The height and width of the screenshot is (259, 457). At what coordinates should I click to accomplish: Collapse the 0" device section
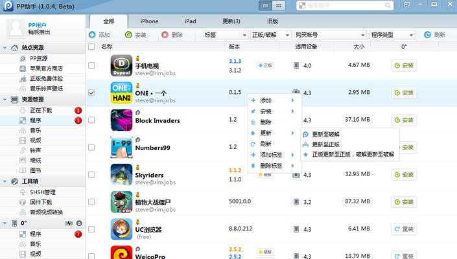click(x=5, y=223)
